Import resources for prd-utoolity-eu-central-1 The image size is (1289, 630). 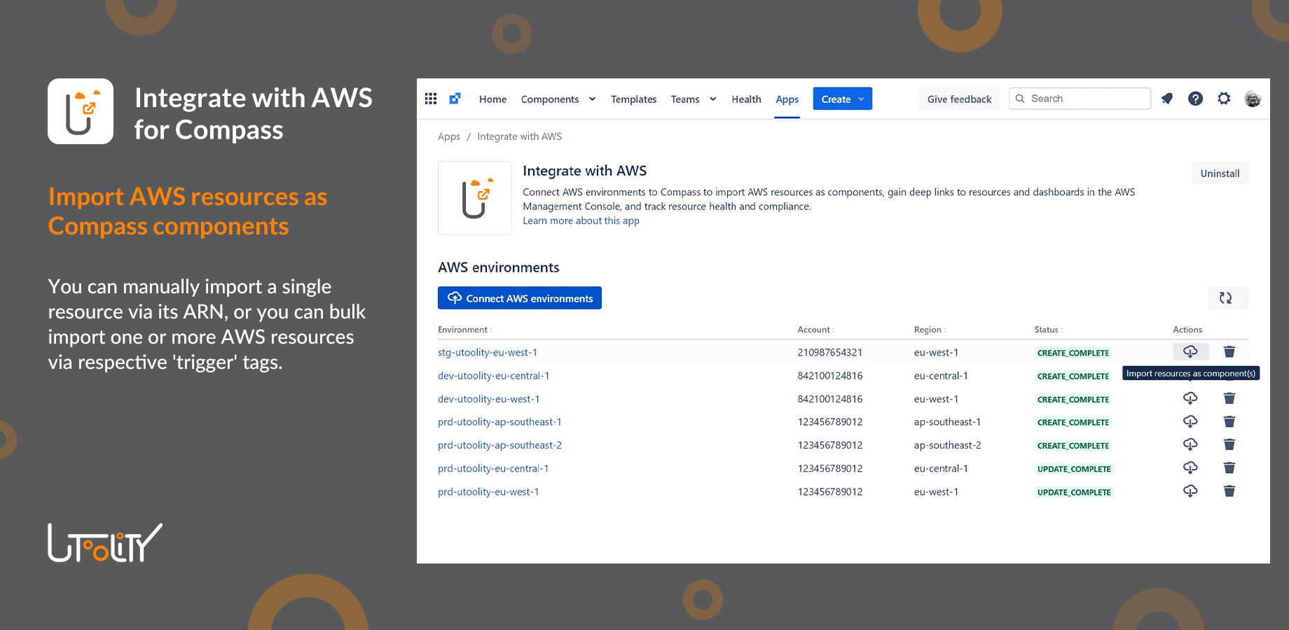[x=1190, y=468]
